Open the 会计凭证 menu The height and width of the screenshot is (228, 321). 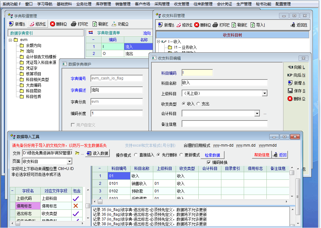225,4
